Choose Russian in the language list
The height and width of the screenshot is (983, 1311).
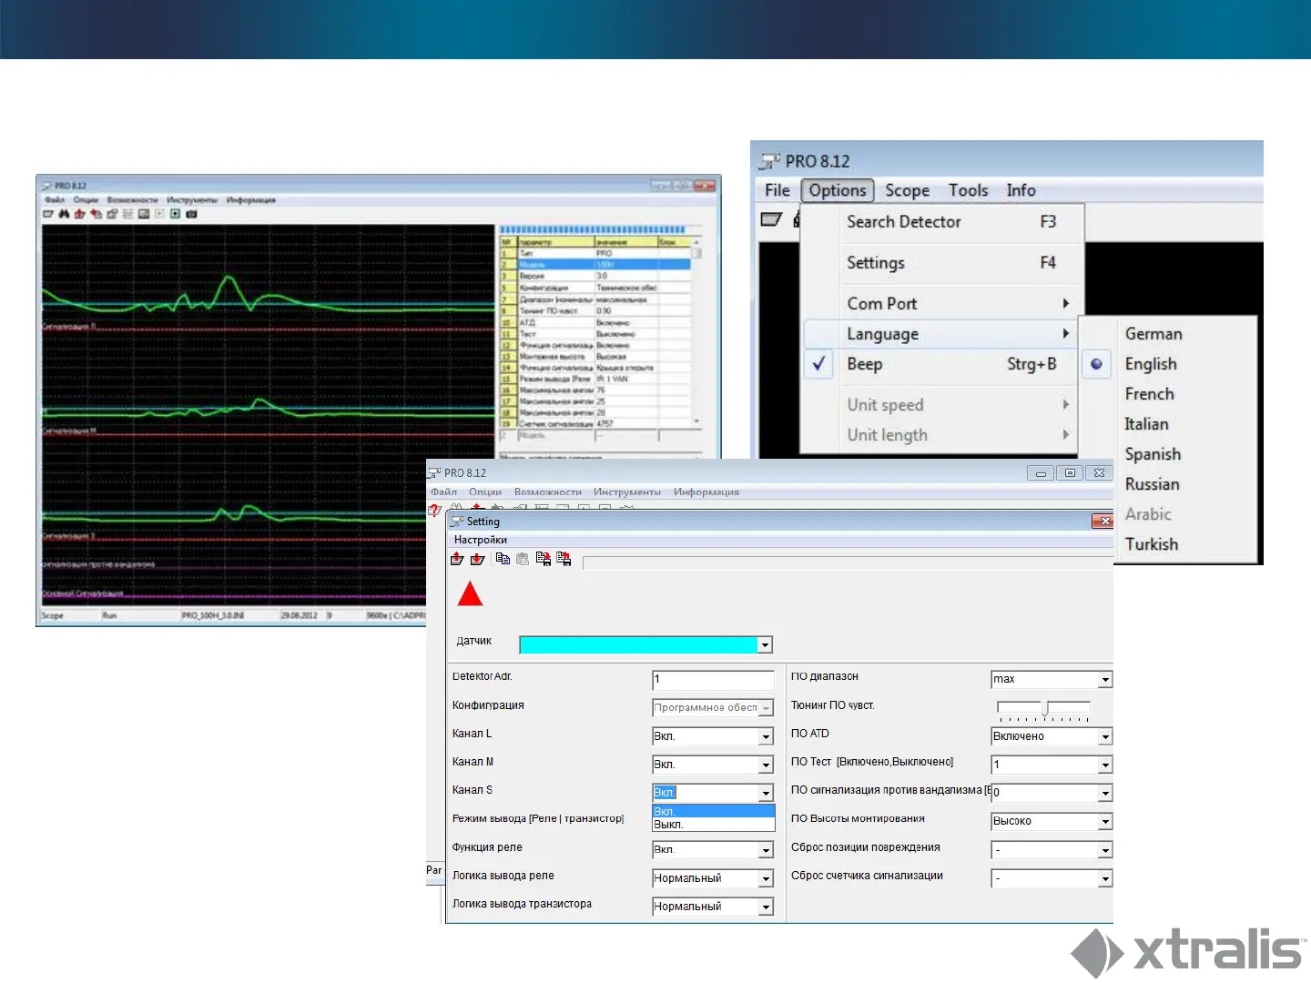pos(1152,484)
